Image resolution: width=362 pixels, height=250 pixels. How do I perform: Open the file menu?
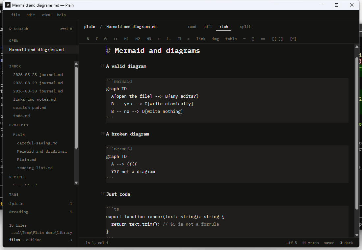click(x=15, y=15)
